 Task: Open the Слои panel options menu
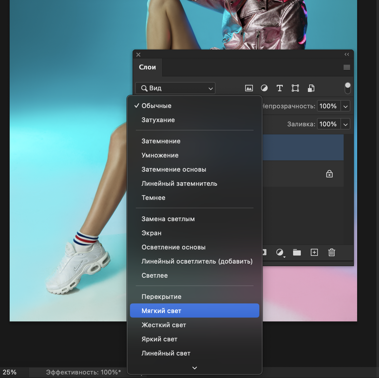click(x=347, y=67)
